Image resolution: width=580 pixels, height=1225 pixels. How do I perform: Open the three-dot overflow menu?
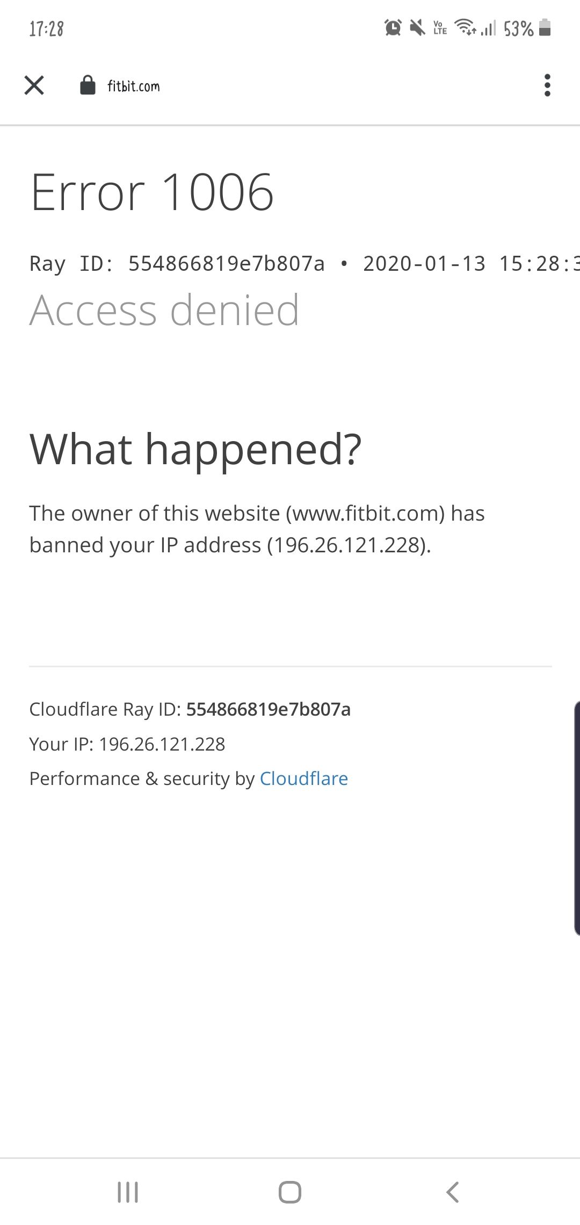click(x=547, y=85)
